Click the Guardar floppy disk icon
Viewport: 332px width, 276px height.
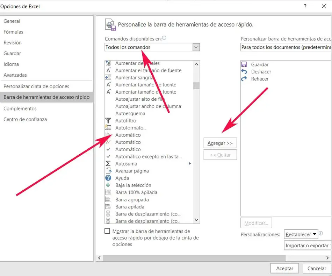click(244, 64)
